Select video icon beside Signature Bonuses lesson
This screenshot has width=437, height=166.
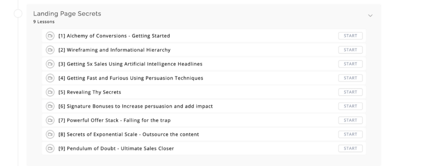coord(50,106)
